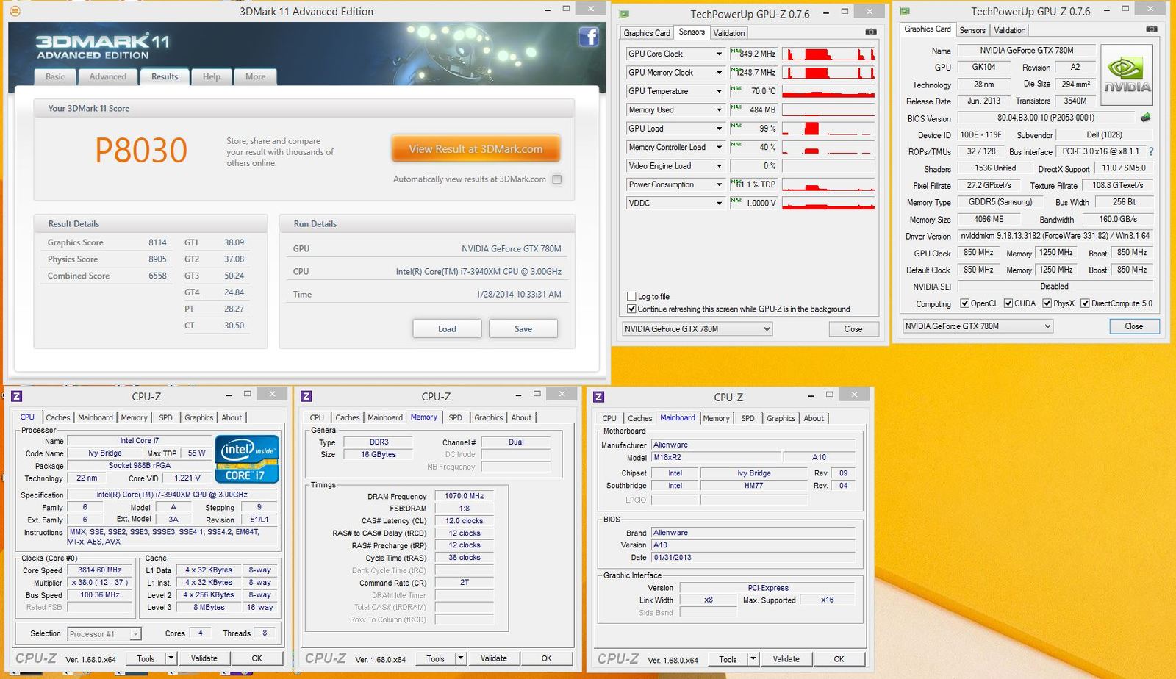The image size is (1176, 679).
Task: Click the BIOS Date 01/31/2013 field
Action: (753, 558)
